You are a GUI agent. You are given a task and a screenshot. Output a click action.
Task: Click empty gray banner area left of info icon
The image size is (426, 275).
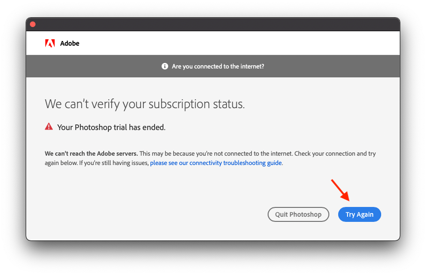[x=93, y=66]
